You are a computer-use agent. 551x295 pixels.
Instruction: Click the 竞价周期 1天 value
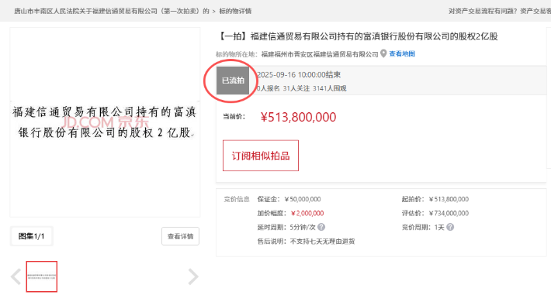click(439, 228)
